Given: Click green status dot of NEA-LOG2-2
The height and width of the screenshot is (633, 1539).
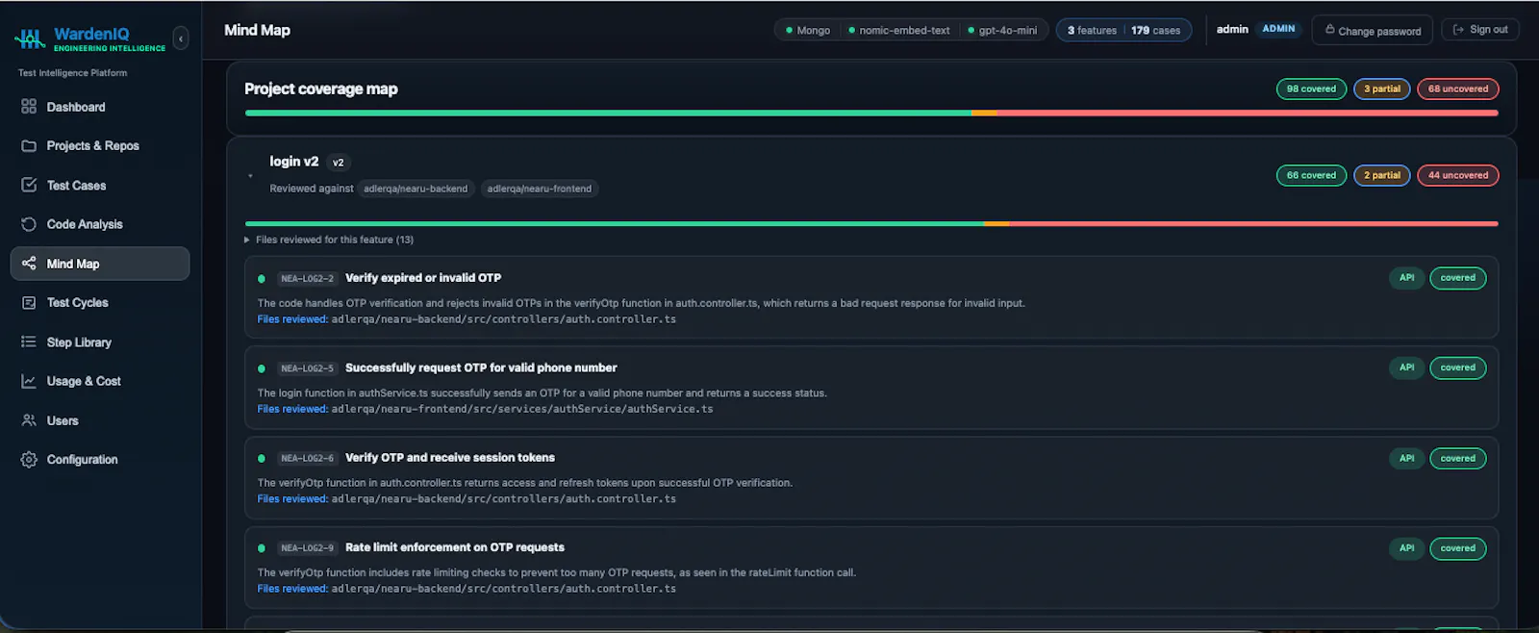Looking at the screenshot, I should coord(262,279).
